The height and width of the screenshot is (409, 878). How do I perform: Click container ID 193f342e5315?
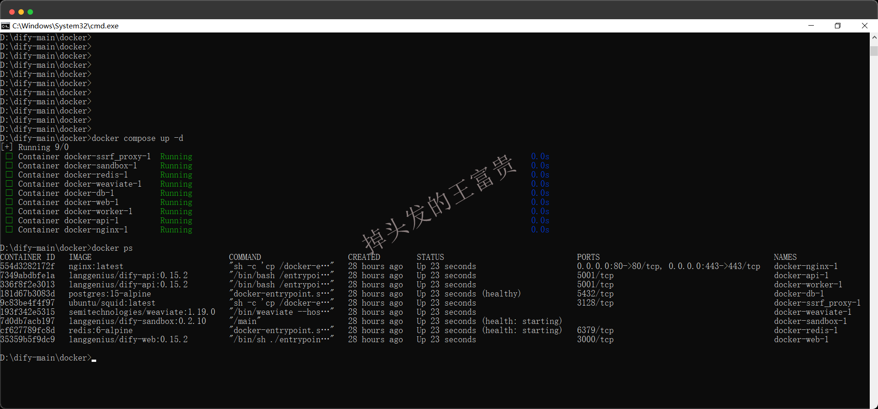click(27, 312)
